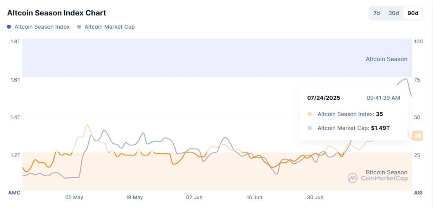The height and width of the screenshot is (208, 433).
Task: Click the Bitcoin Season zone label
Action: (386, 172)
